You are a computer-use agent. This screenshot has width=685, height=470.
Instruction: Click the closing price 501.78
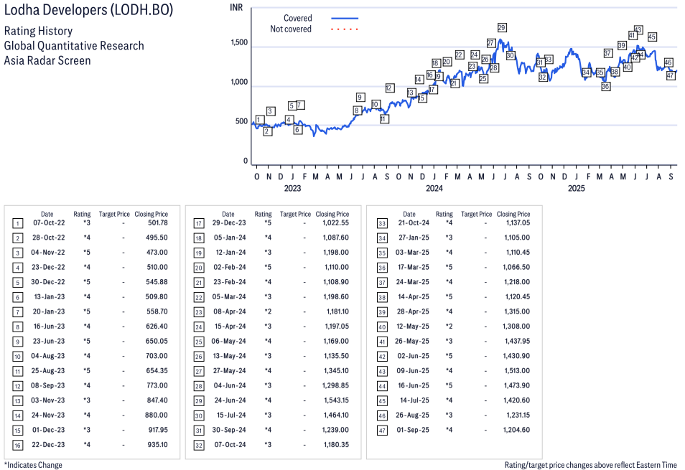(x=158, y=223)
